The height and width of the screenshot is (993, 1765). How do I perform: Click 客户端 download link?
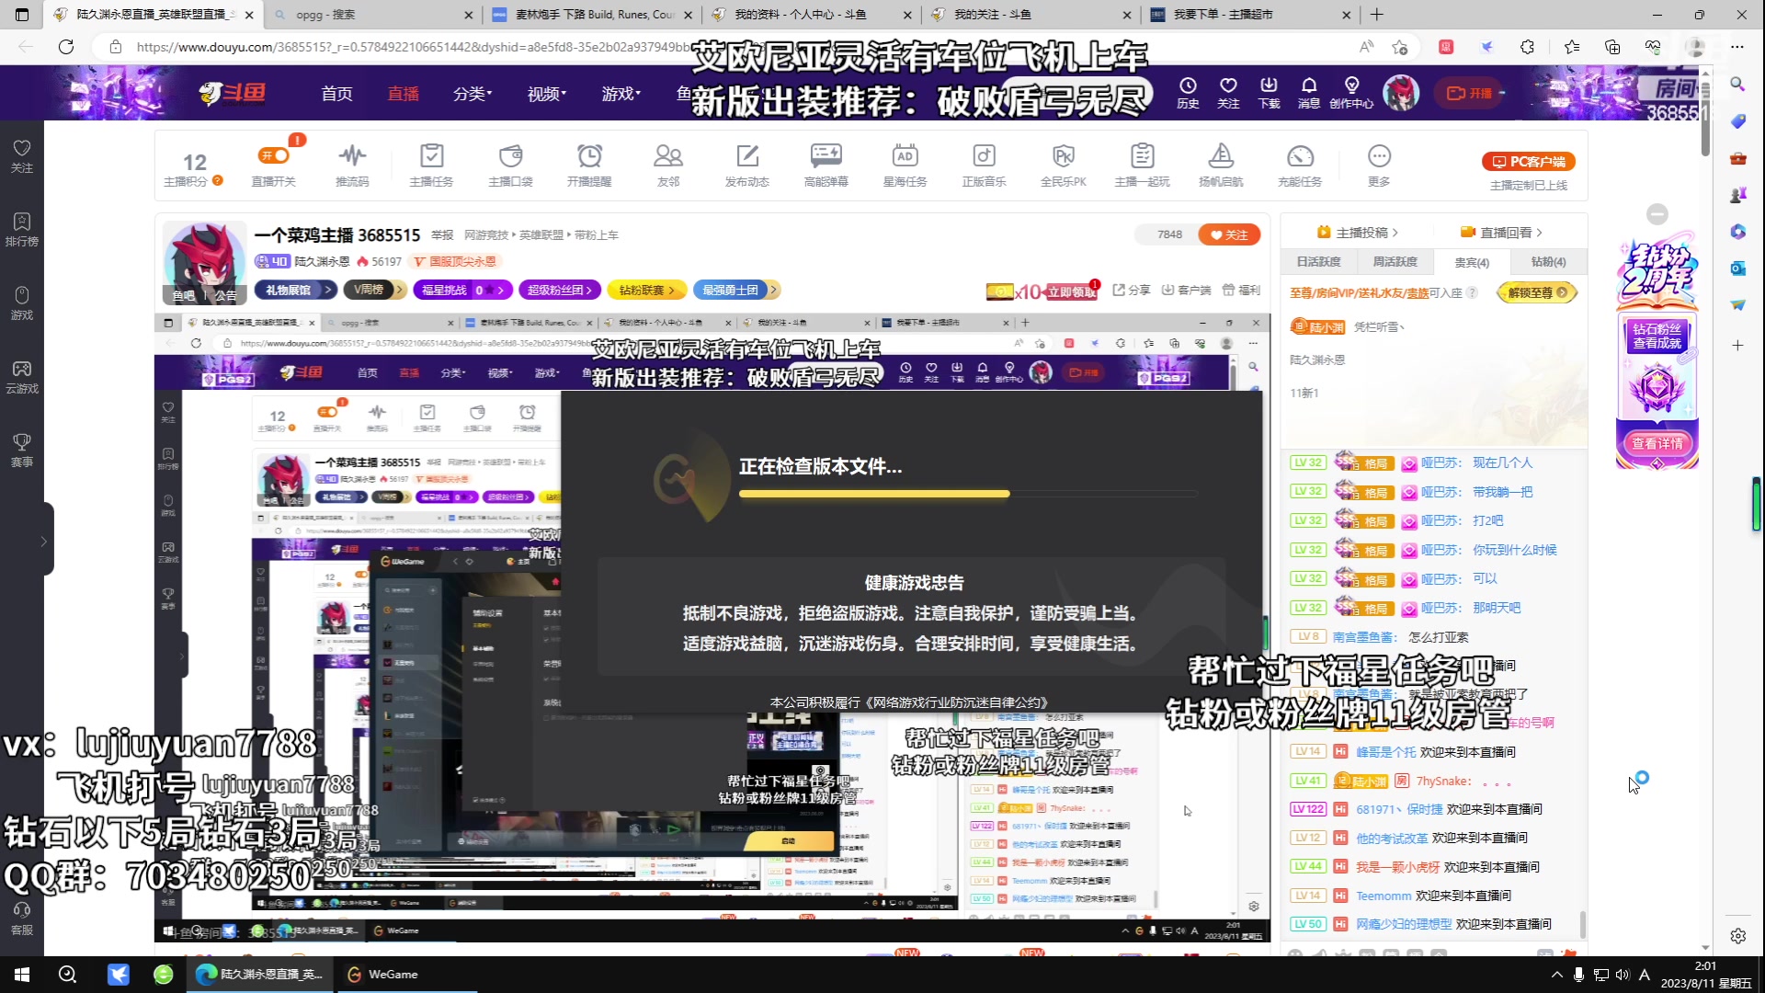pos(1186,290)
